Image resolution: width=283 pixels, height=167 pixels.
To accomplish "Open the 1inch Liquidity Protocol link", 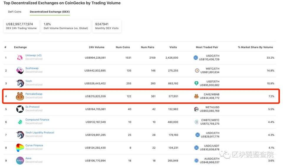I will (x=40, y=133).
